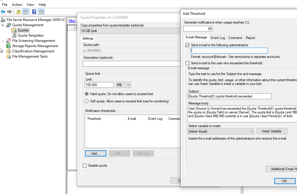Viewport: 297px width, 194px height.
Task: Click the Add... threshold button
Action: [x=96, y=154]
